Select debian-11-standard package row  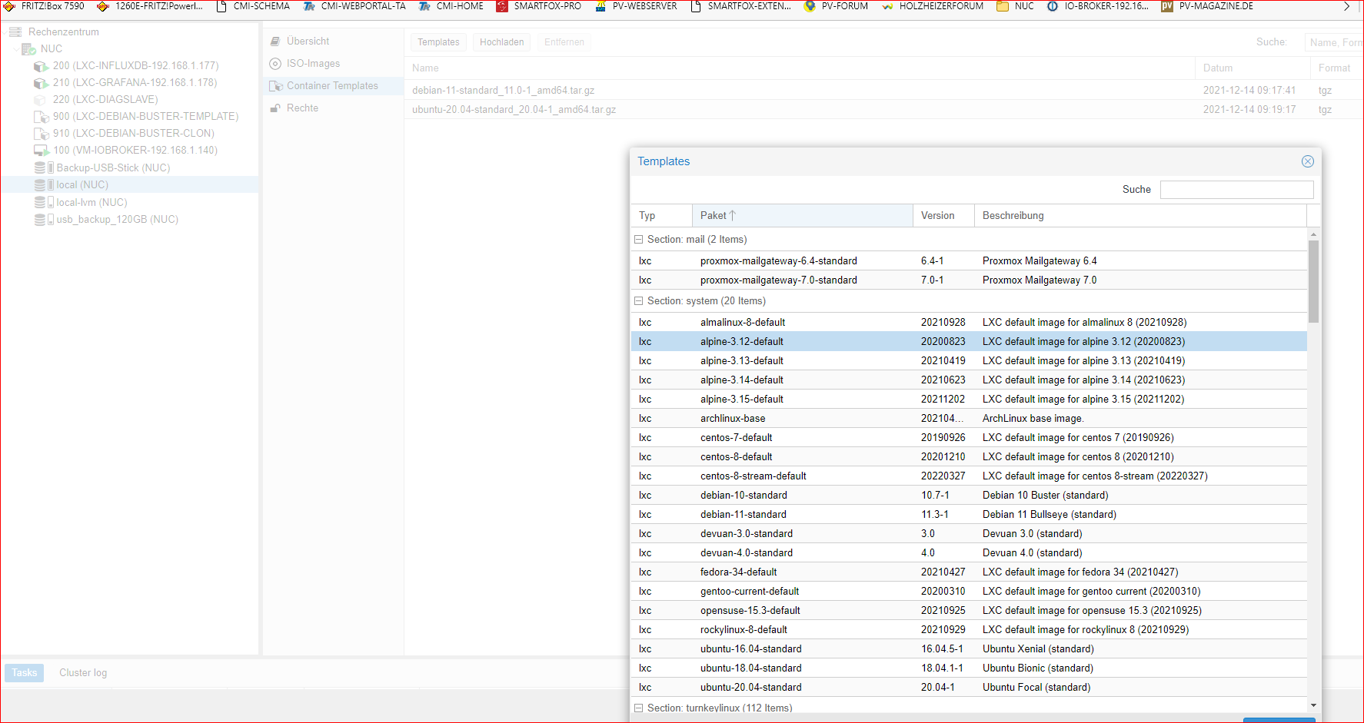969,515
